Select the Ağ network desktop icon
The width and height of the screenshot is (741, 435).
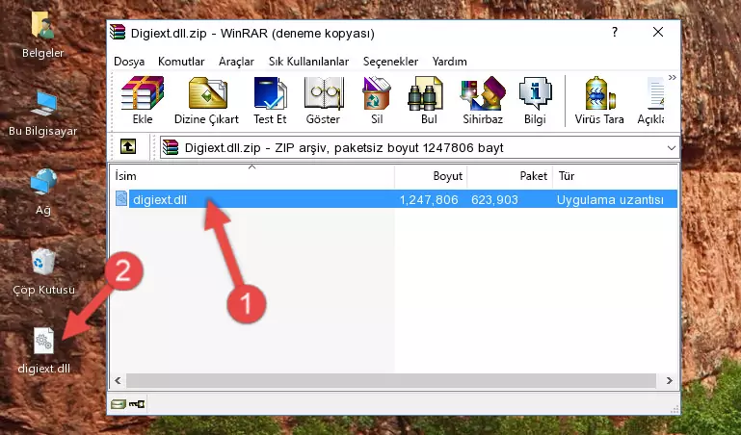43,192
